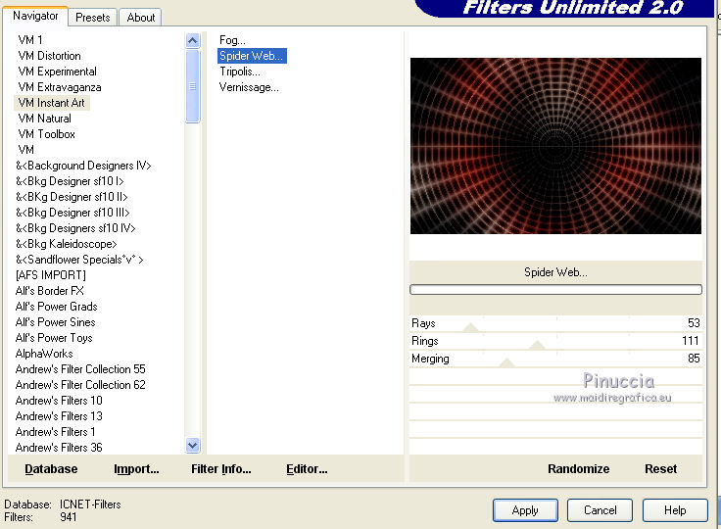Click the category list scrollbar thumb
Image resolution: width=721 pixels, height=529 pixels.
coord(193,86)
